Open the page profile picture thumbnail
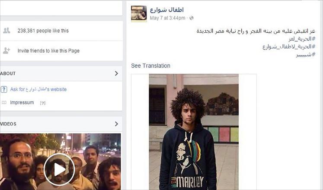This screenshot has height=190, width=323. pos(139,13)
